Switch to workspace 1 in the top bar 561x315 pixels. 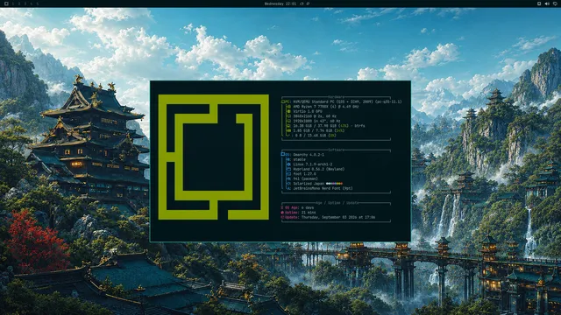[13, 3]
